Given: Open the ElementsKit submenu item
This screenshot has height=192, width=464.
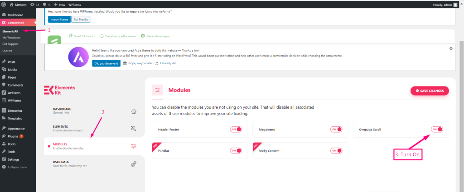Looking at the screenshot, I should (11, 31).
